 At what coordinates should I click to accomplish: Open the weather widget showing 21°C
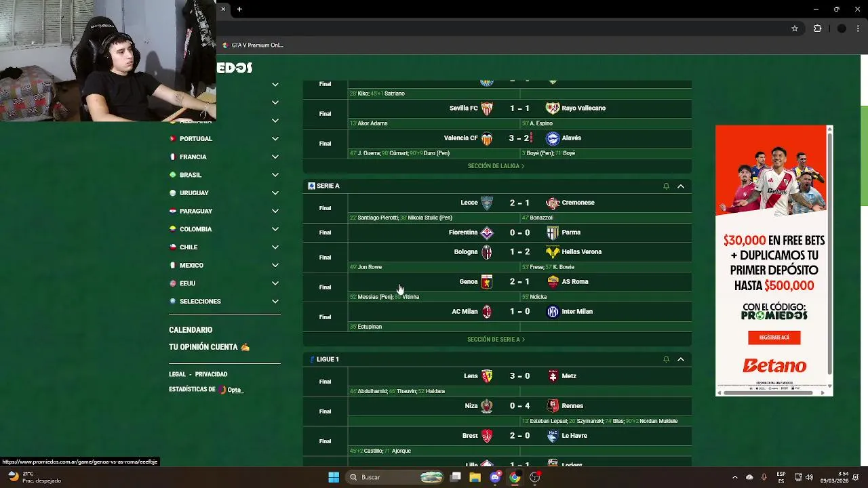(34, 477)
